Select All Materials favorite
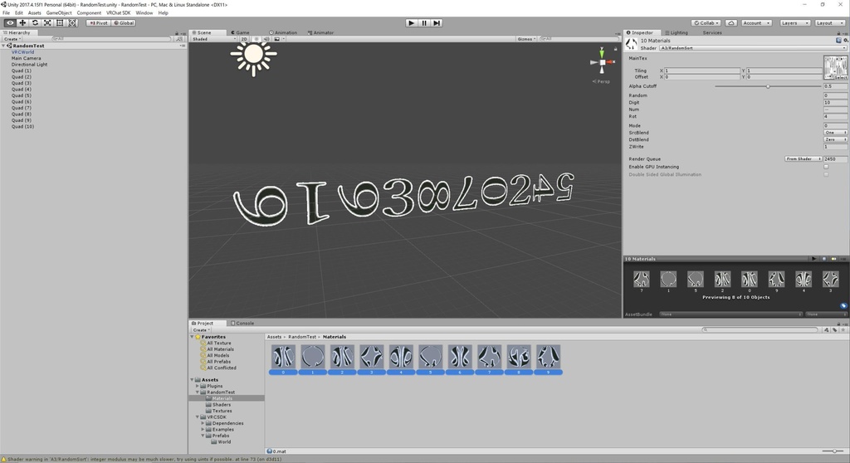The width and height of the screenshot is (850, 463). [x=220, y=349]
